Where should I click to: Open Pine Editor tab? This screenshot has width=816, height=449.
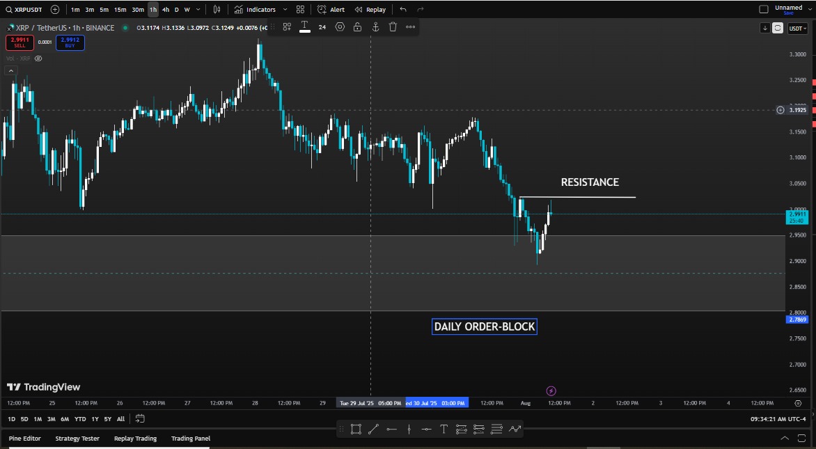[x=24, y=439]
